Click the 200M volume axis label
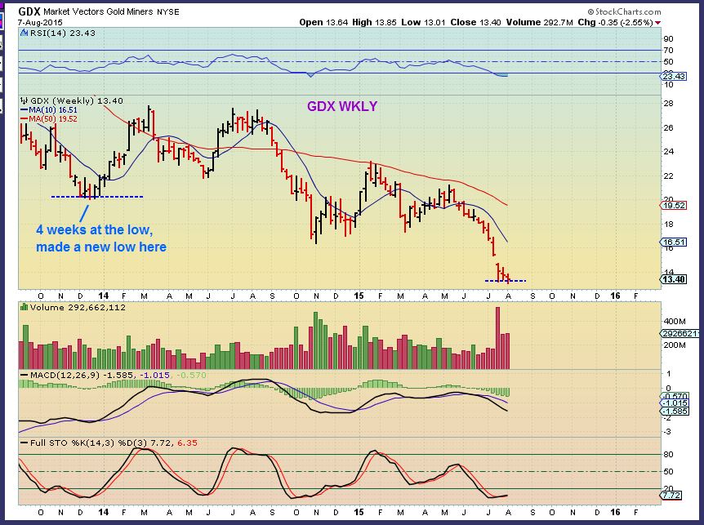 pos(675,345)
